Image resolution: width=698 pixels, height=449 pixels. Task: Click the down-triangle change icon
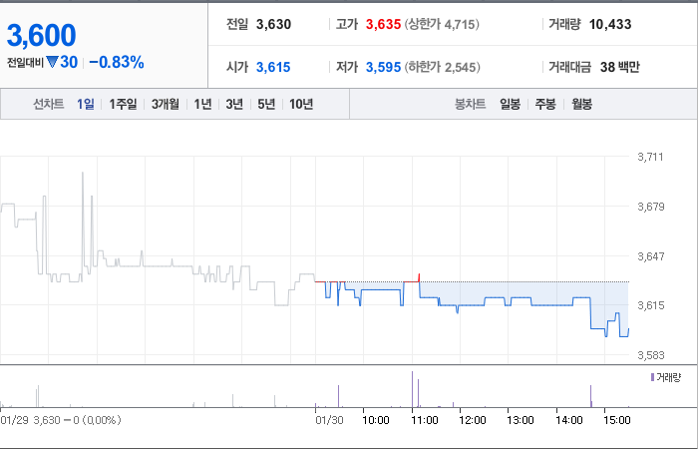(x=52, y=62)
